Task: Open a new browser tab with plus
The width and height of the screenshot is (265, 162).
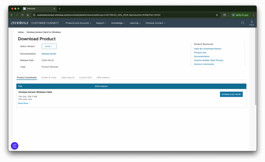Action: 60,8
